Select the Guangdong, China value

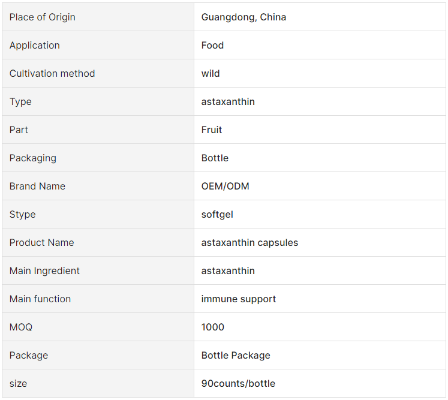(x=243, y=17)
